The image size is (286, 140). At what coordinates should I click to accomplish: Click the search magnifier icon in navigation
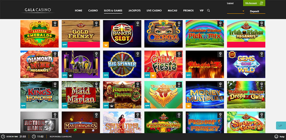click(x=208, y=11)
